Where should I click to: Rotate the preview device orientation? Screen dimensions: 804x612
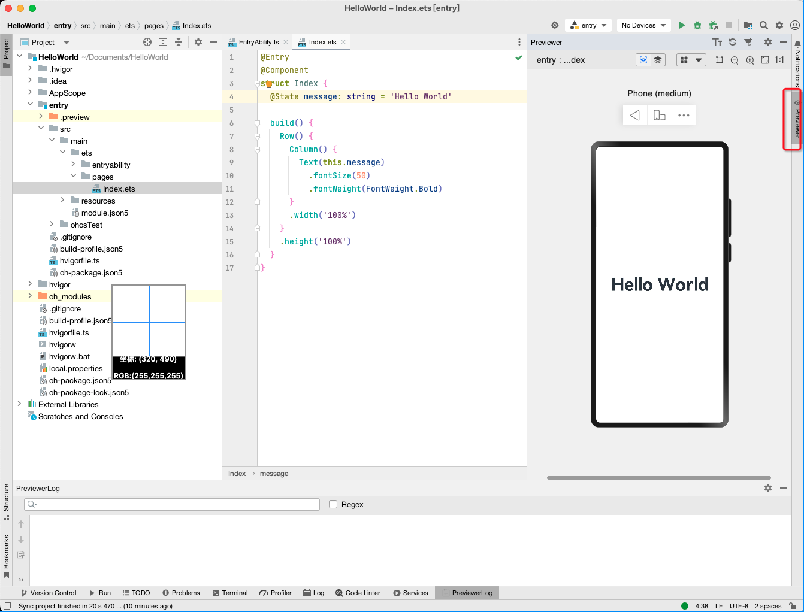click(660, 115)
